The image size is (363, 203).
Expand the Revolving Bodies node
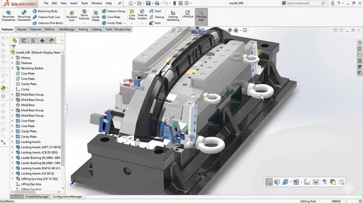point(13,69)
